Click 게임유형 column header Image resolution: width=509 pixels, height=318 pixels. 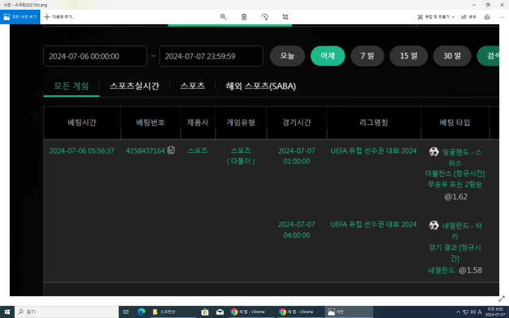click(x=241, y=122)
